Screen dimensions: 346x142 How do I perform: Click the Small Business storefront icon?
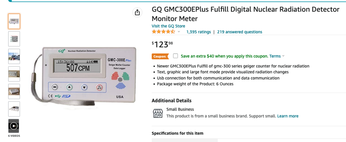(x=158, y=113)
